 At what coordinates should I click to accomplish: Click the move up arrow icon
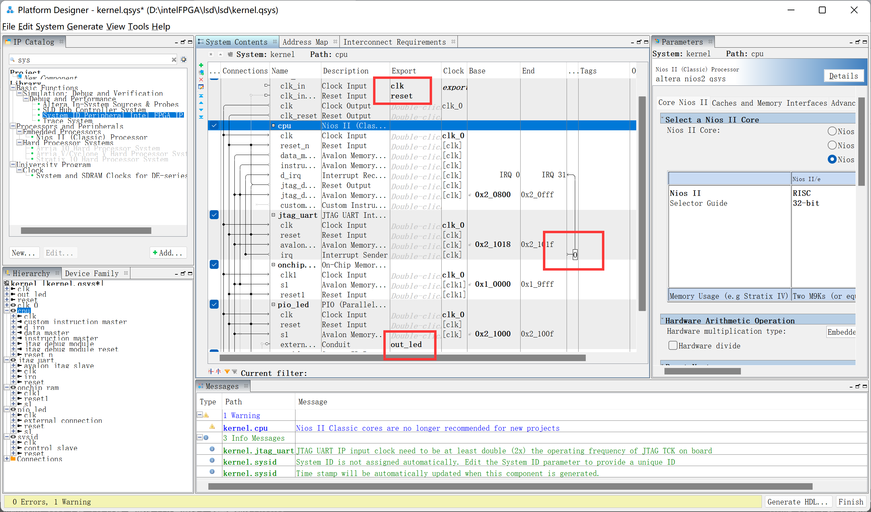point(201,103)
